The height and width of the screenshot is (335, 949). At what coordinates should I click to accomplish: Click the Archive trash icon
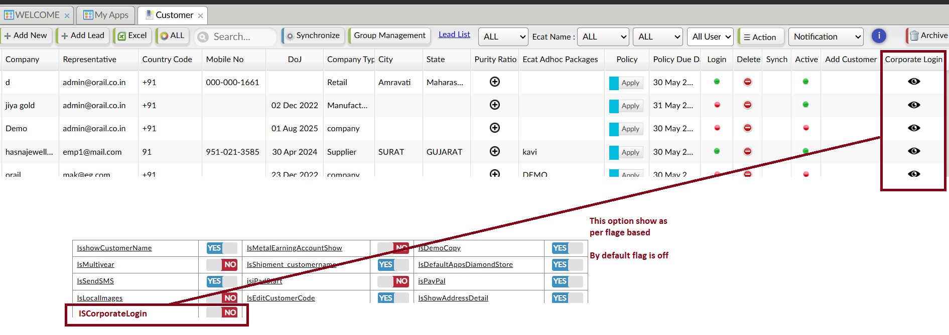[914, 36]
